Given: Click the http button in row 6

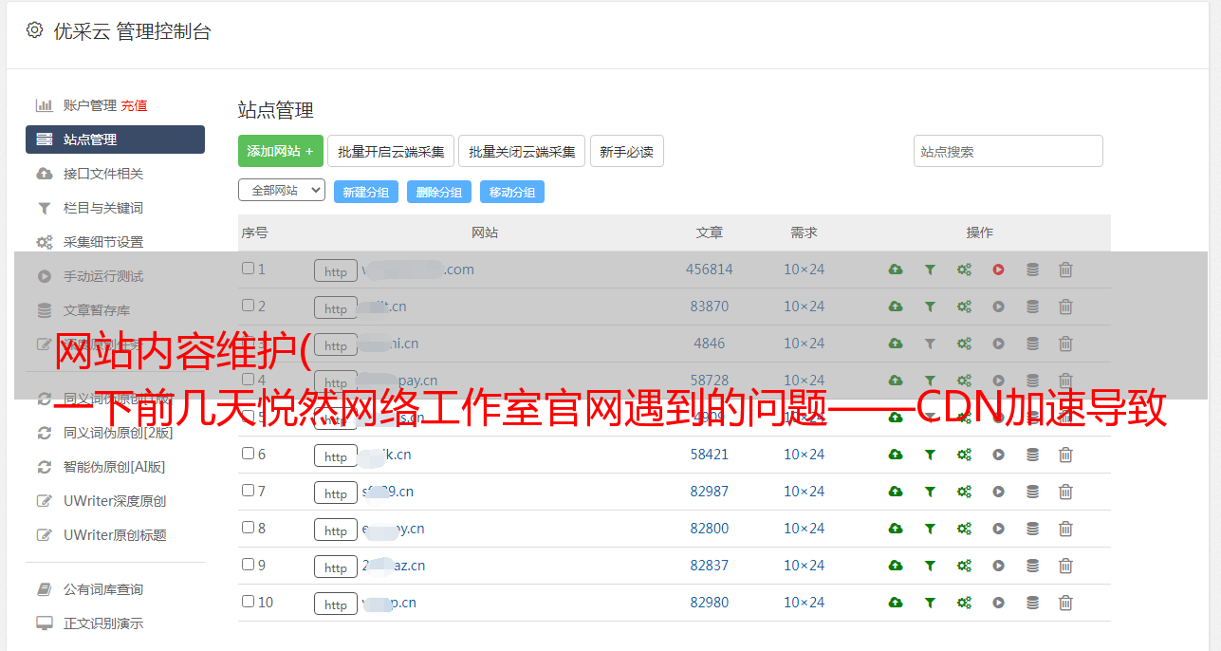Looking at the screenshot, I should (x=336, y=456).
